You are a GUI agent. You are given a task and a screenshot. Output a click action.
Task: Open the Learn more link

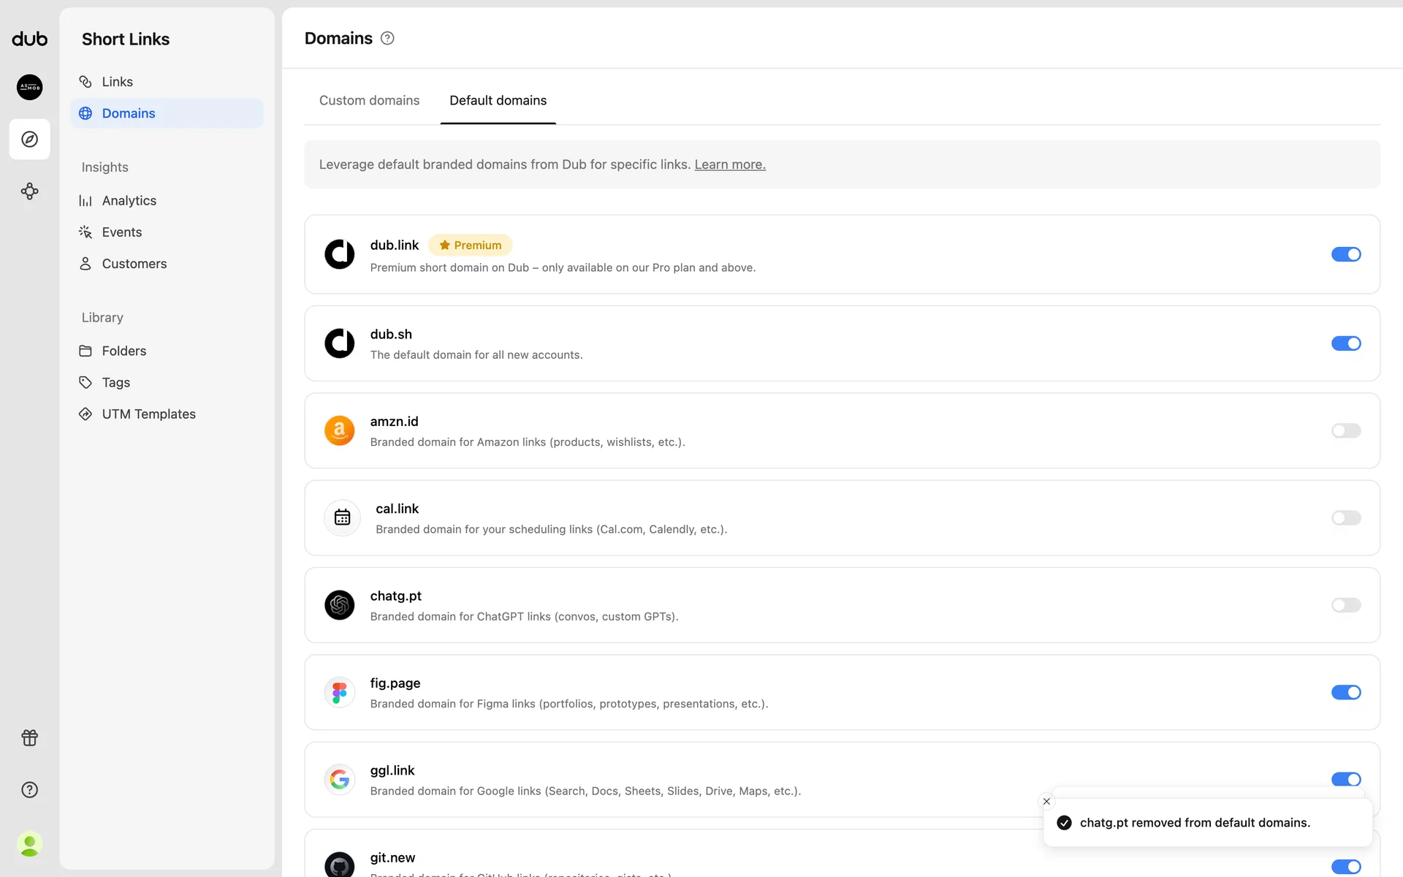pyautogui.click(x=729, y=165)
